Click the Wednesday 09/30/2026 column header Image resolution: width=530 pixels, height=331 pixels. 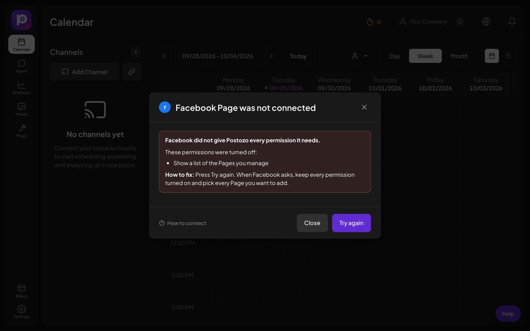pos(334,84)
